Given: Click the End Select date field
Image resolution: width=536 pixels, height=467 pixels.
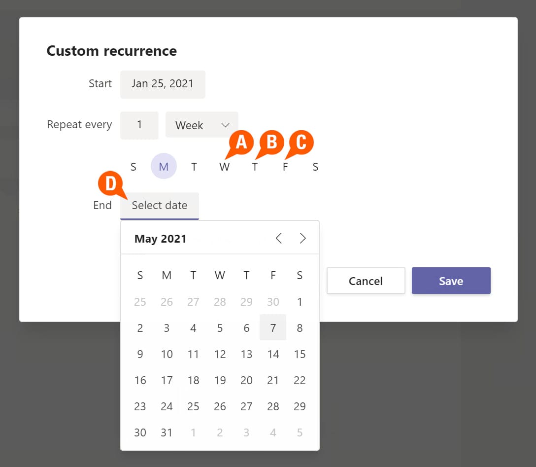Looking at the screenshot, I should (x=160, y=205).
